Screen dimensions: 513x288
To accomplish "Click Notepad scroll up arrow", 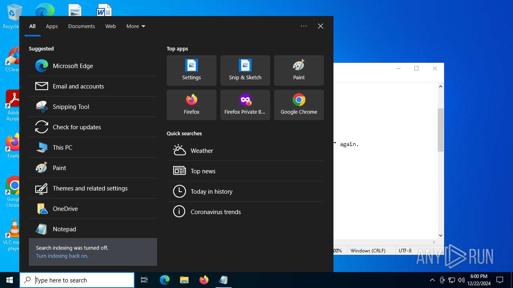I will point(440,86).
